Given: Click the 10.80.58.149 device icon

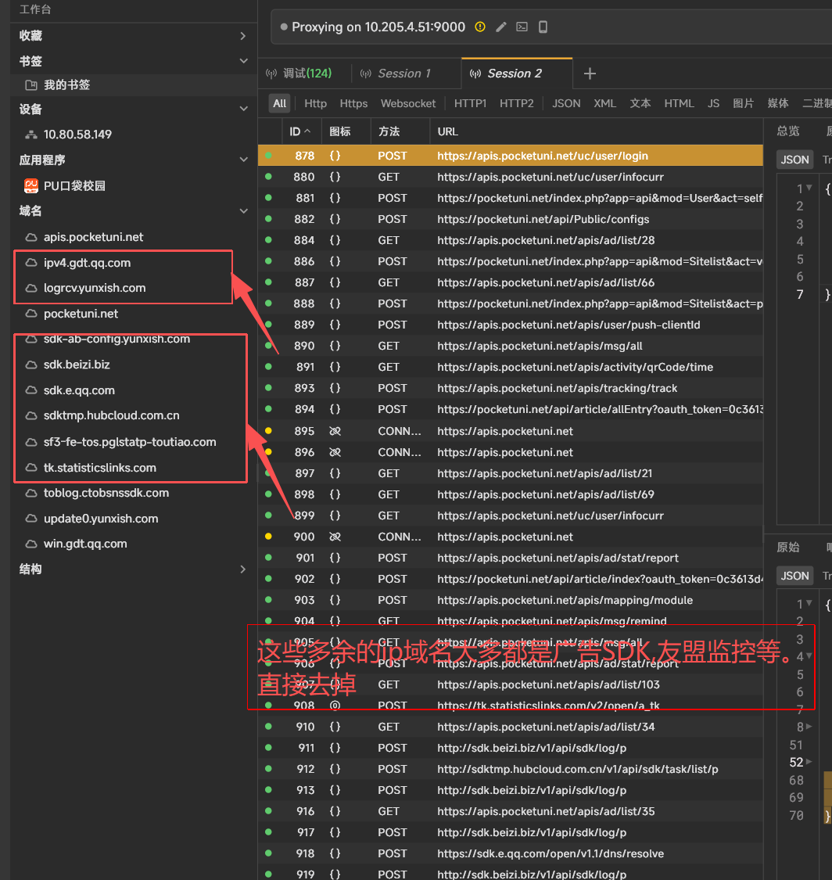Looking at the screenshot, I should 31,135.
